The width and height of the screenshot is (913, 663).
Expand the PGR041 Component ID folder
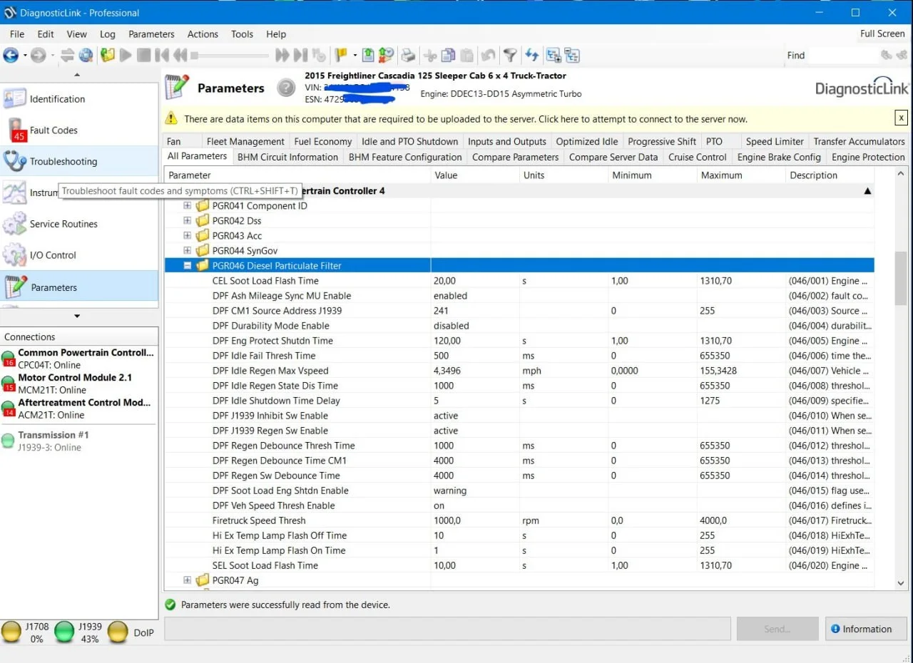pyautogui.click(x=188, y=206)
